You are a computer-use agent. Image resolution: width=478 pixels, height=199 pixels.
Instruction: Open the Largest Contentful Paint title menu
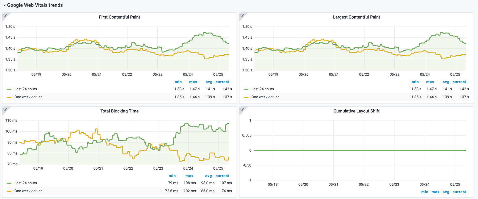(x=356, y=17)
